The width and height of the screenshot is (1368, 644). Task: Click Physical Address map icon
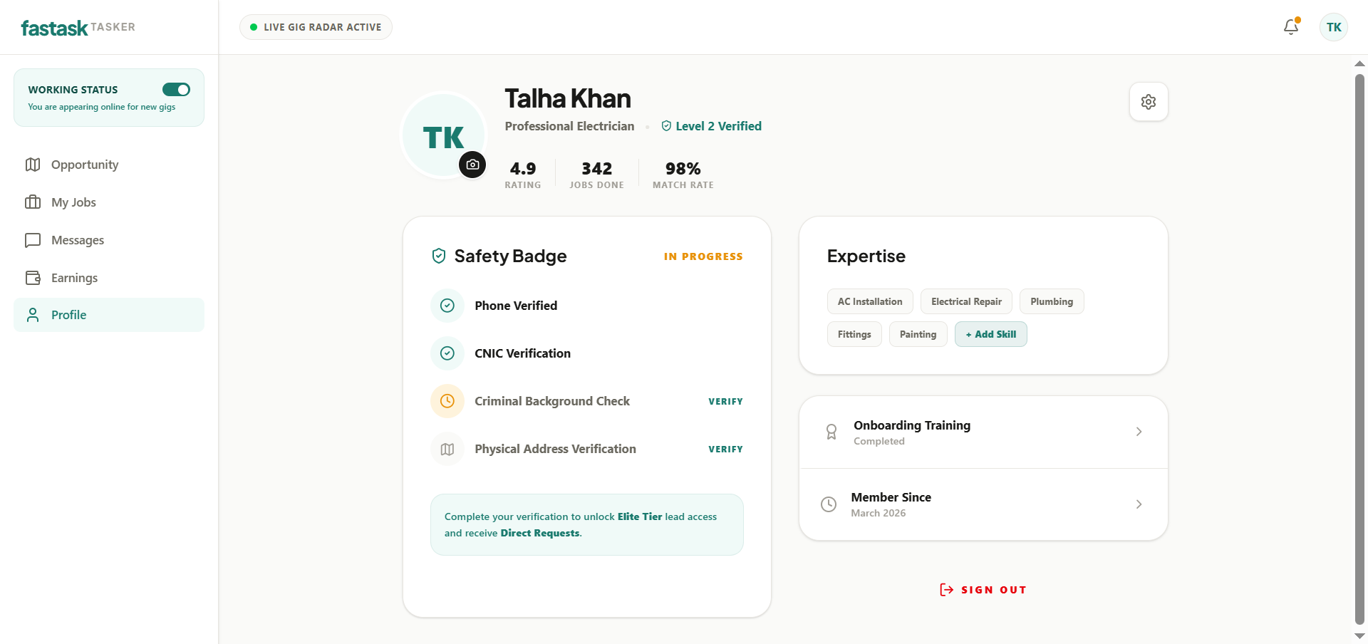[447, 449]
